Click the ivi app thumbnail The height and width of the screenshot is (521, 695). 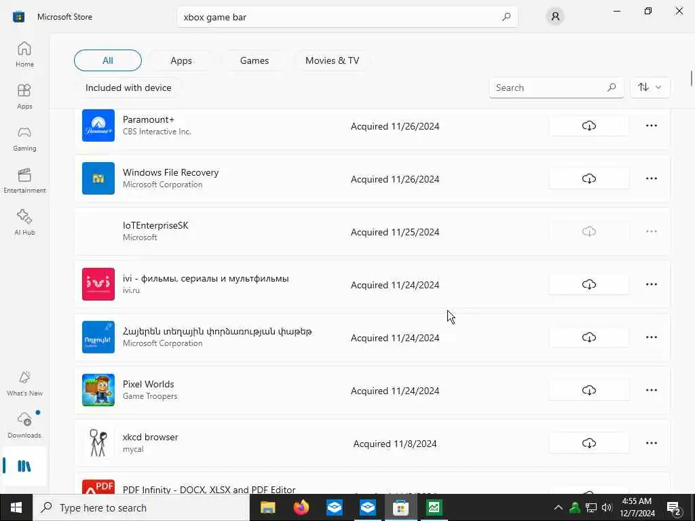[x=98, y=284]
